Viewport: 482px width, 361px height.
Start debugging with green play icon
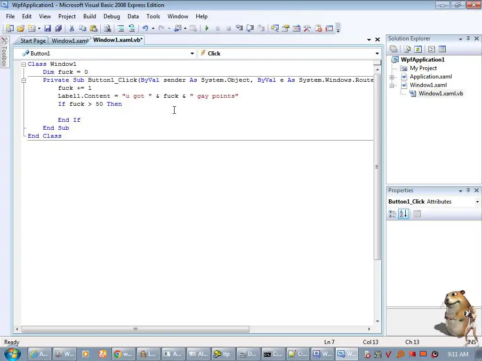point(207,28)
